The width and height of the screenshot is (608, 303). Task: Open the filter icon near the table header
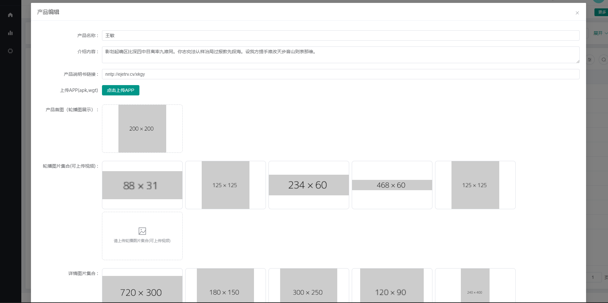pos(590,60)
